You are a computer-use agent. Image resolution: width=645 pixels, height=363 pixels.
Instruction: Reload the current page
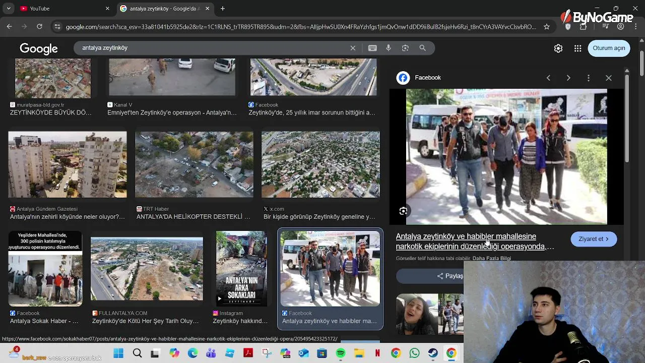(39, 27)
